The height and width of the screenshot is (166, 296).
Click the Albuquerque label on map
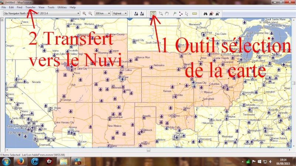116,117
